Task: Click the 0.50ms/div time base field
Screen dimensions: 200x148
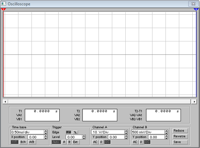Action: coord(27,132)
